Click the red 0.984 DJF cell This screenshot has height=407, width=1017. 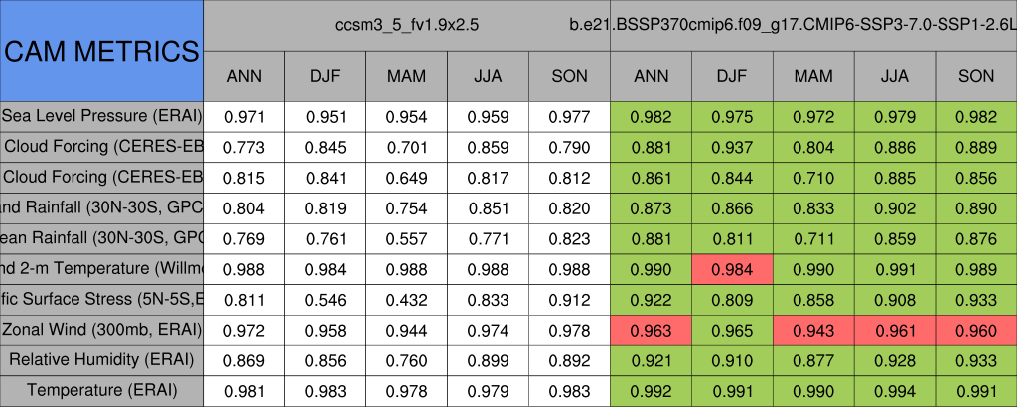pos(732,268)
